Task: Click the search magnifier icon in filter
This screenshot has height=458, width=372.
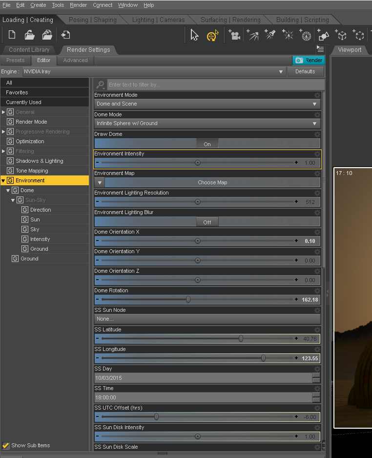Action: point(101,85)
